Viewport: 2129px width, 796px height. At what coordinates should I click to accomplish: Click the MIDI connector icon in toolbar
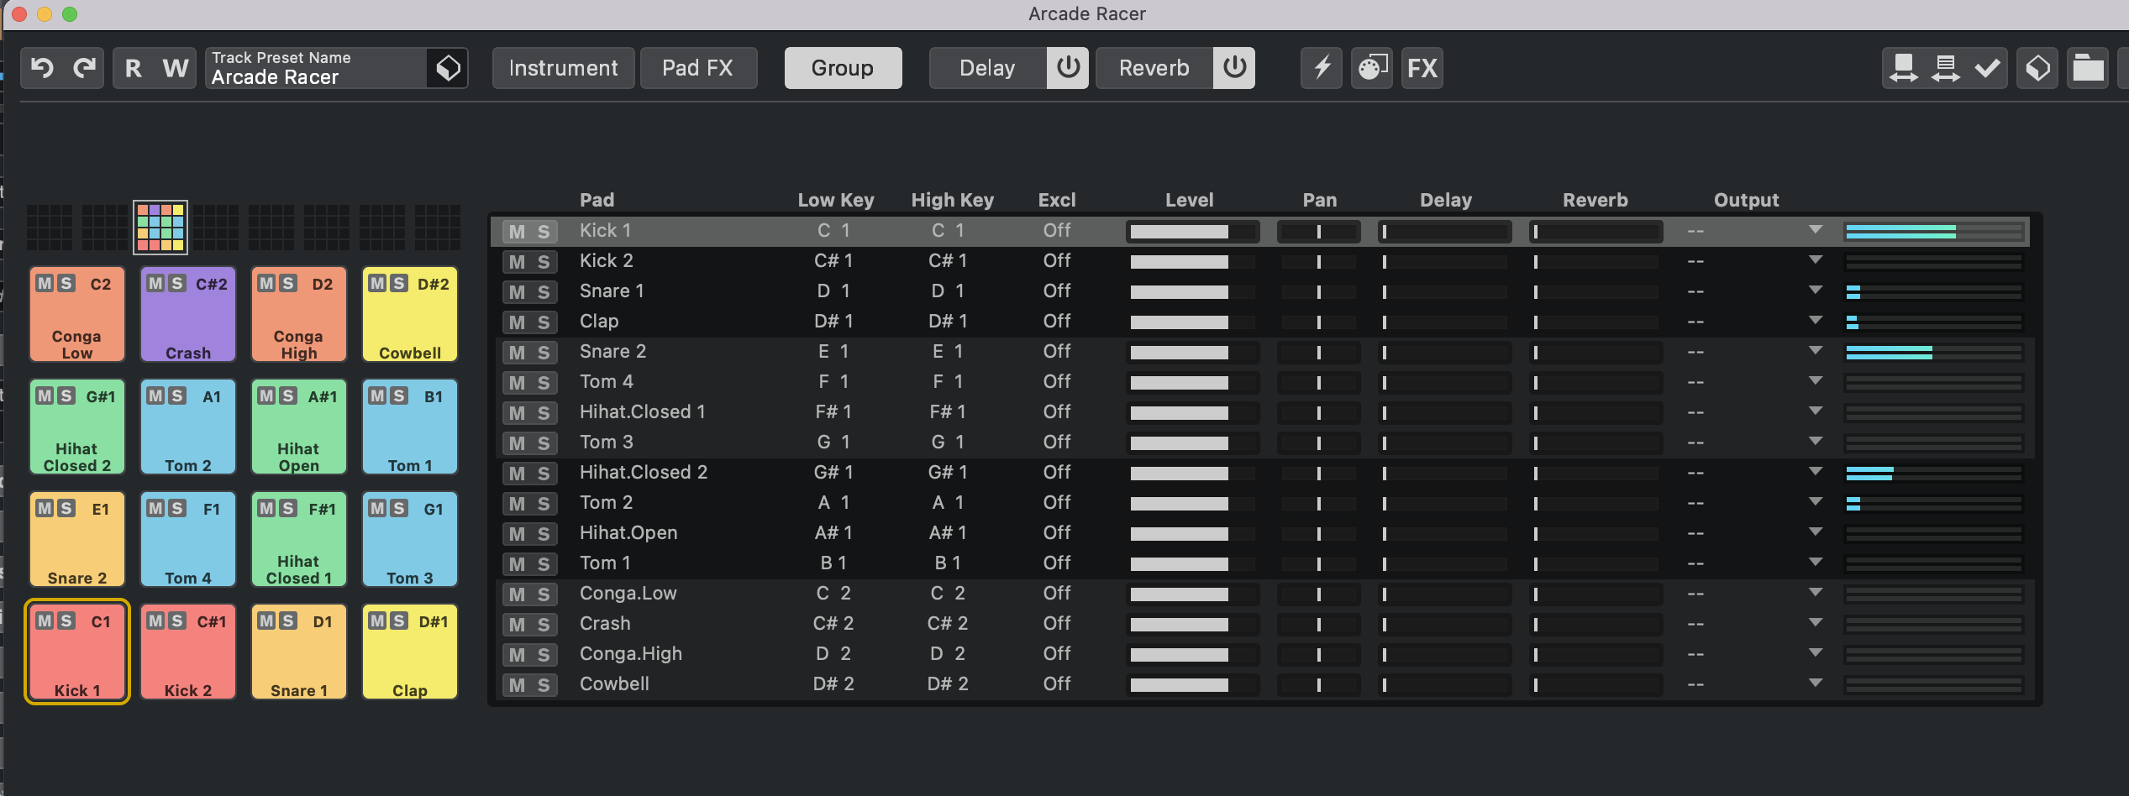[1371, 68]
